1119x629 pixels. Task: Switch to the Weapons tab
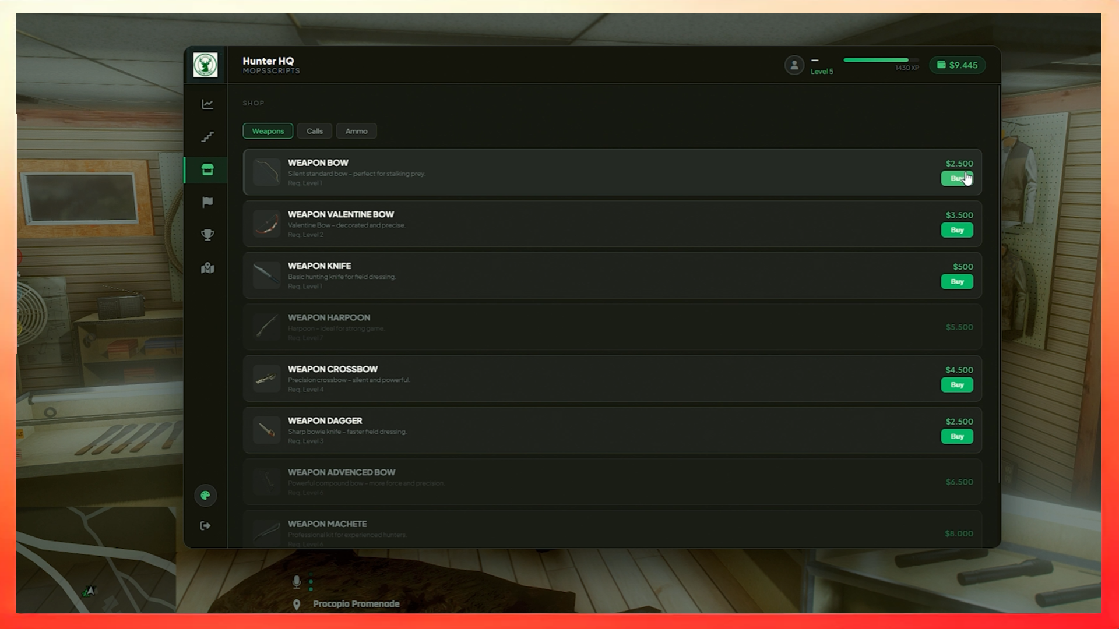tap(268, 131)
